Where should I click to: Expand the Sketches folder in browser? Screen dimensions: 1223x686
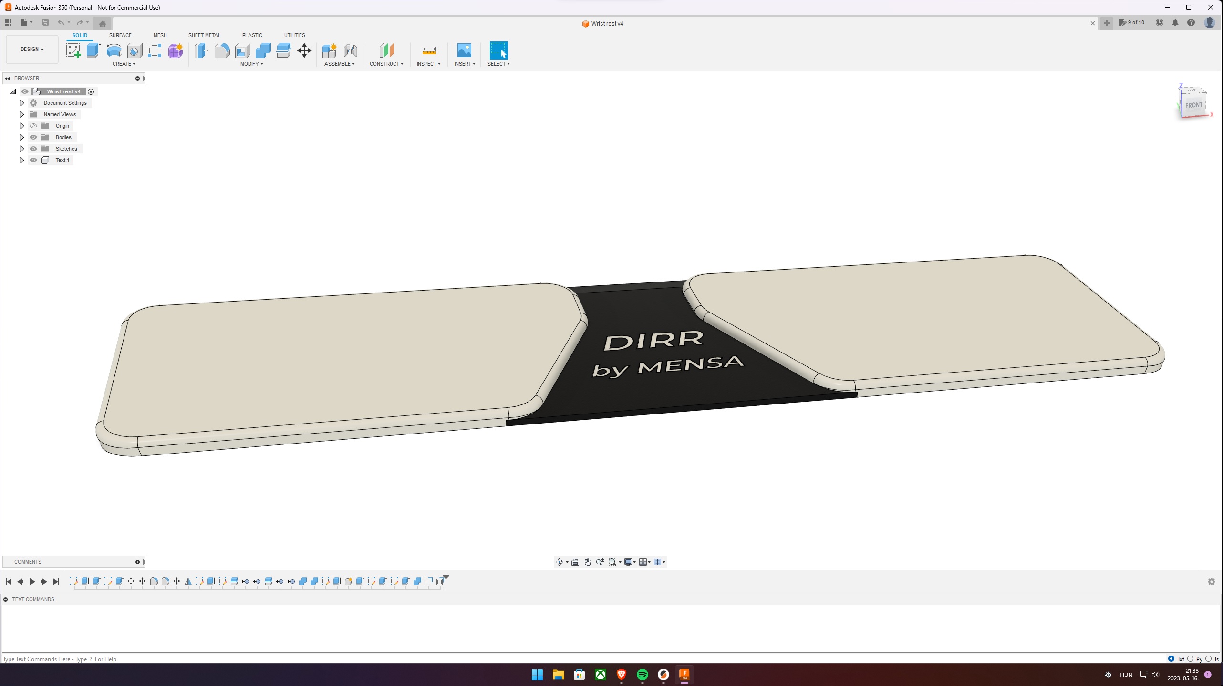point(21,149)
